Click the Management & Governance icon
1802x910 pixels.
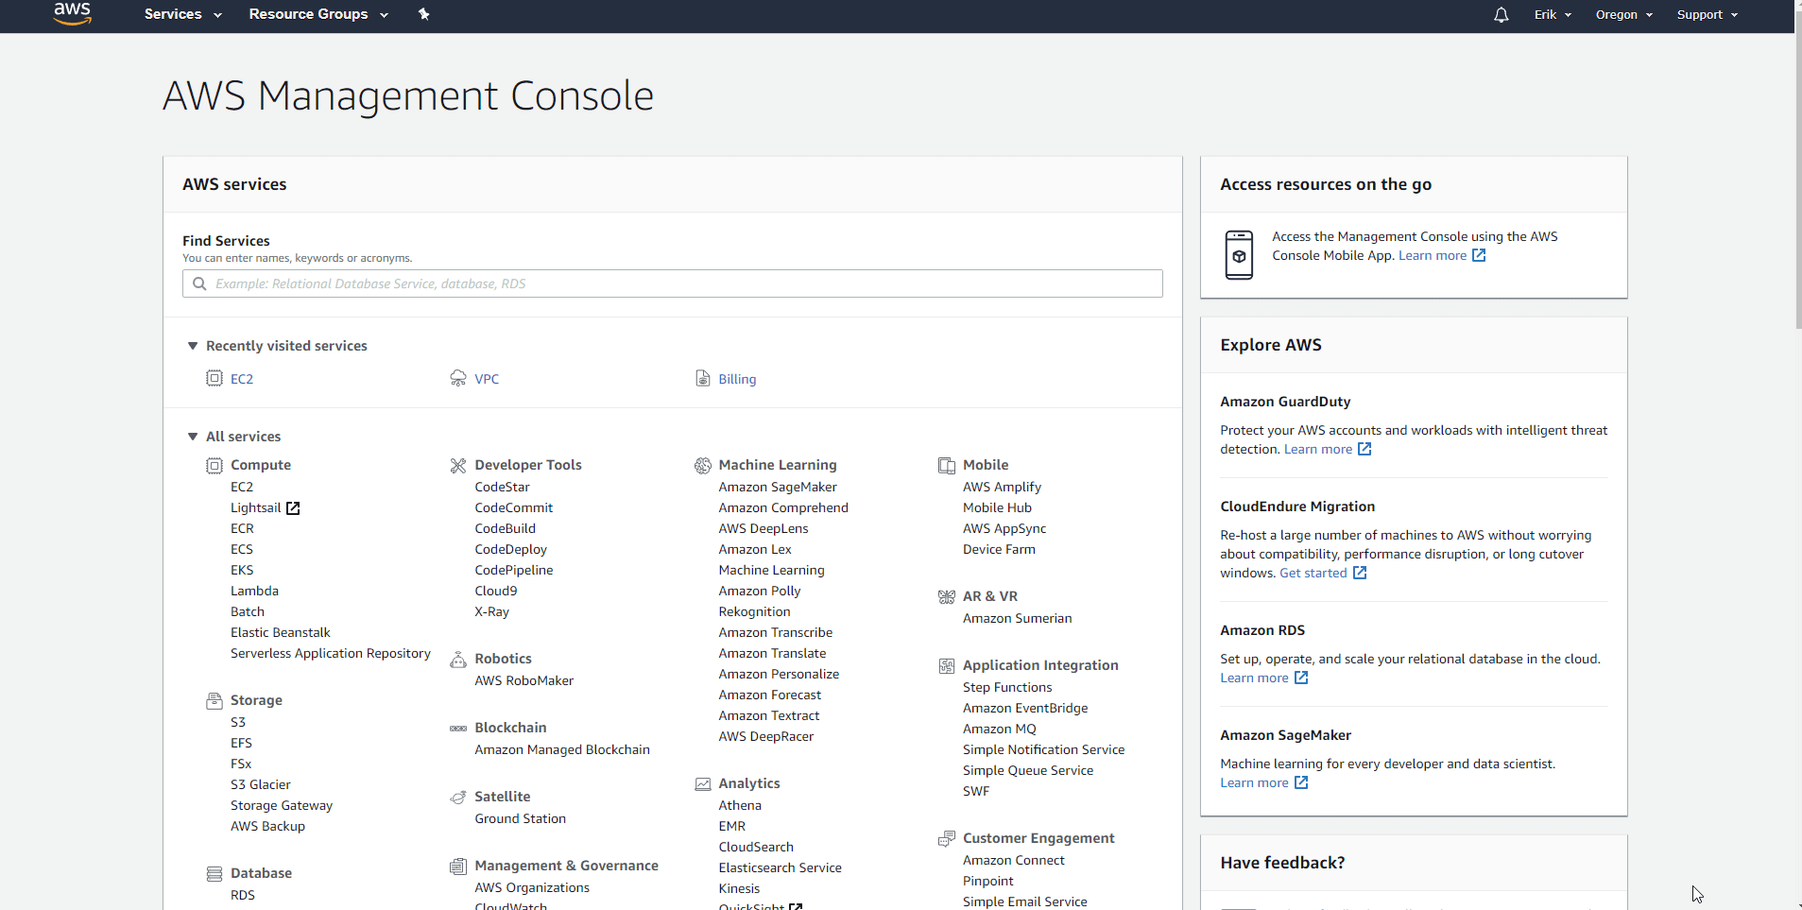coord(458,866)
